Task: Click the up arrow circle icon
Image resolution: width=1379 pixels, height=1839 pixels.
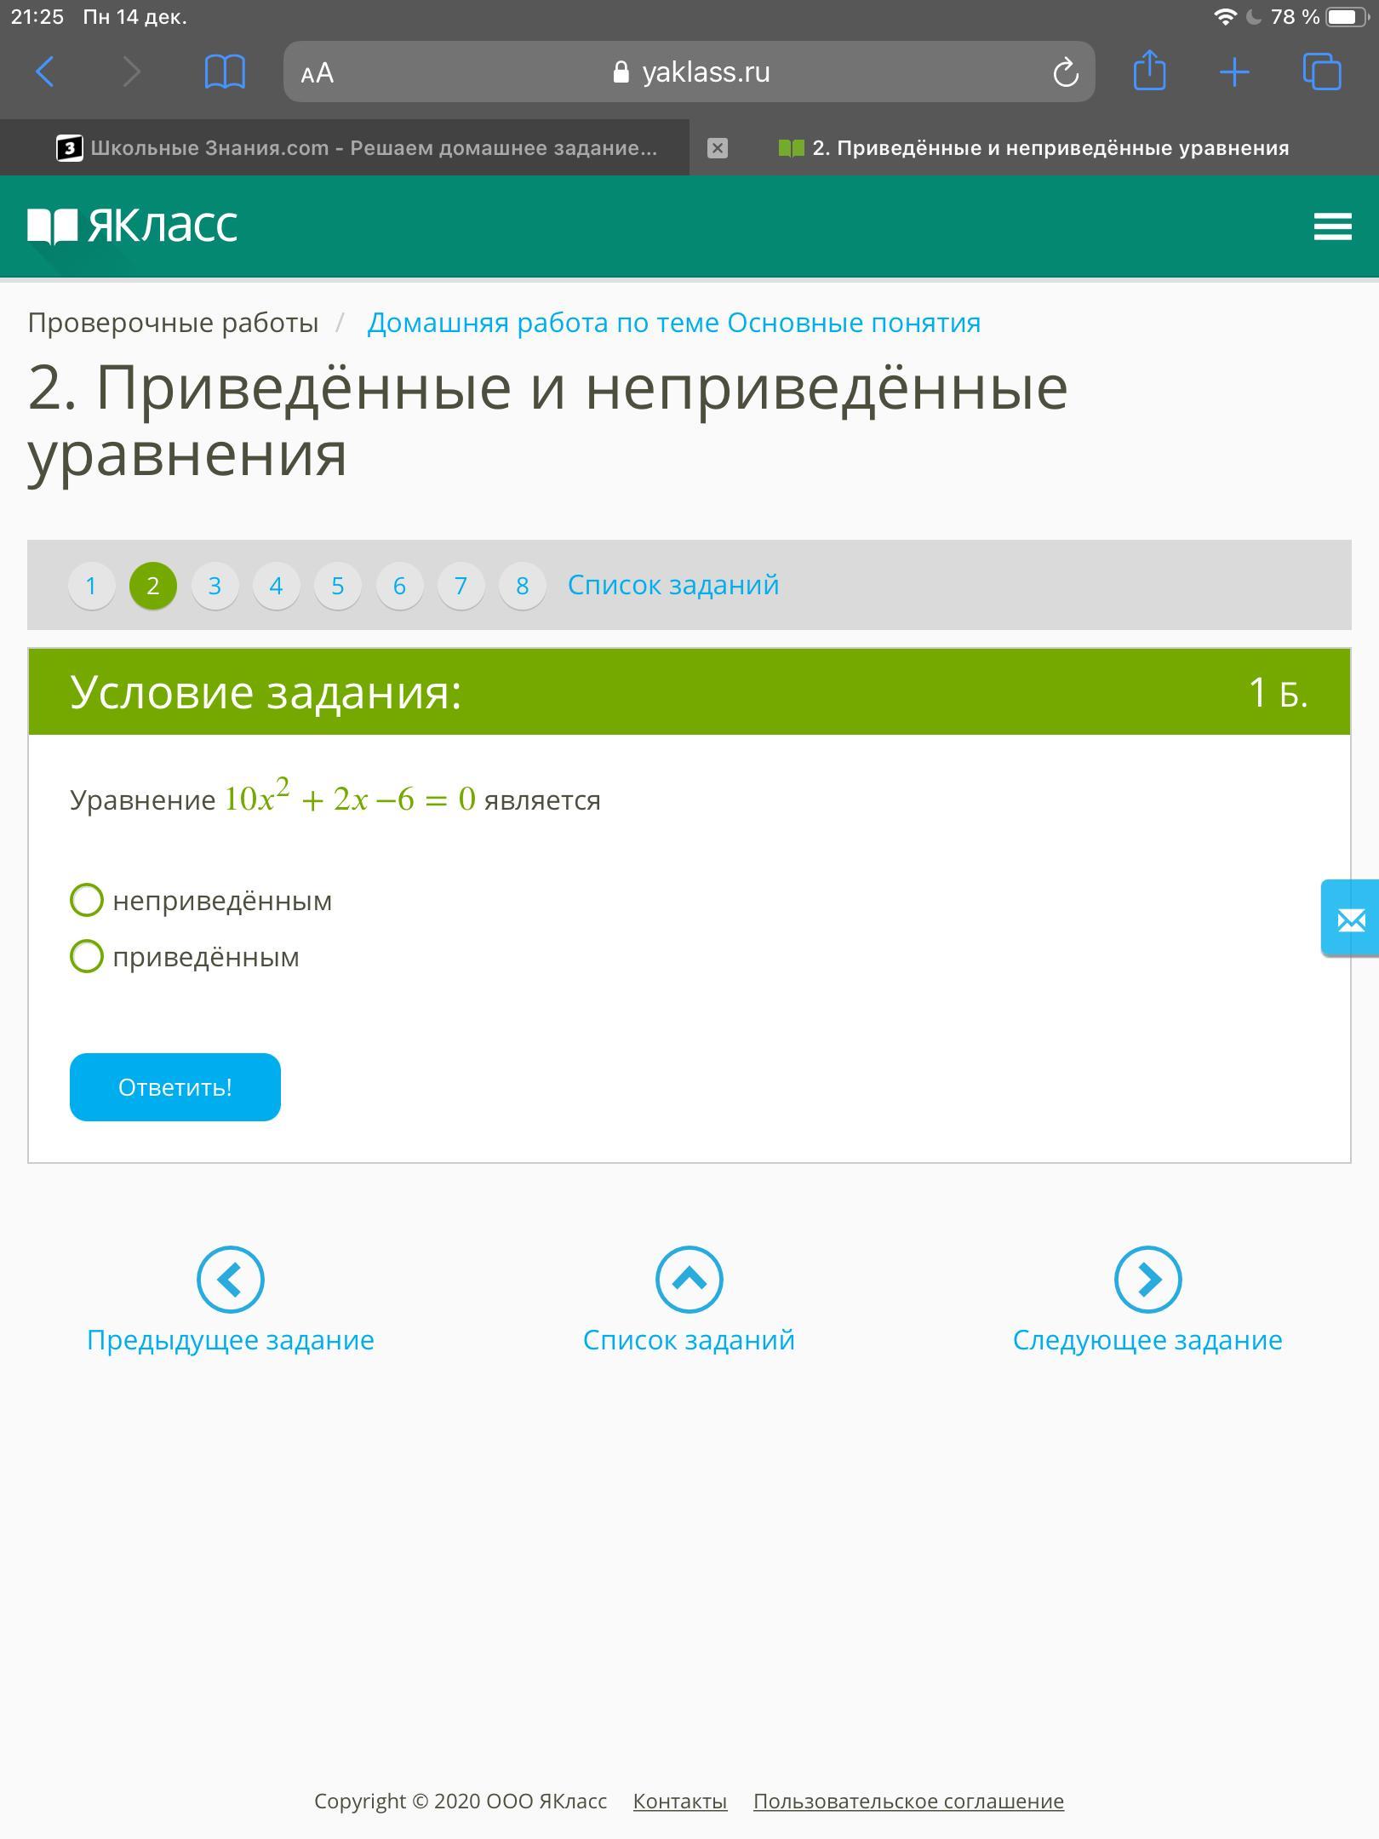Action: (689, 1280)
